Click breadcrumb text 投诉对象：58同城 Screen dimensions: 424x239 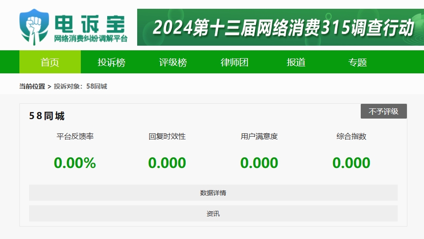pos(80,86)
